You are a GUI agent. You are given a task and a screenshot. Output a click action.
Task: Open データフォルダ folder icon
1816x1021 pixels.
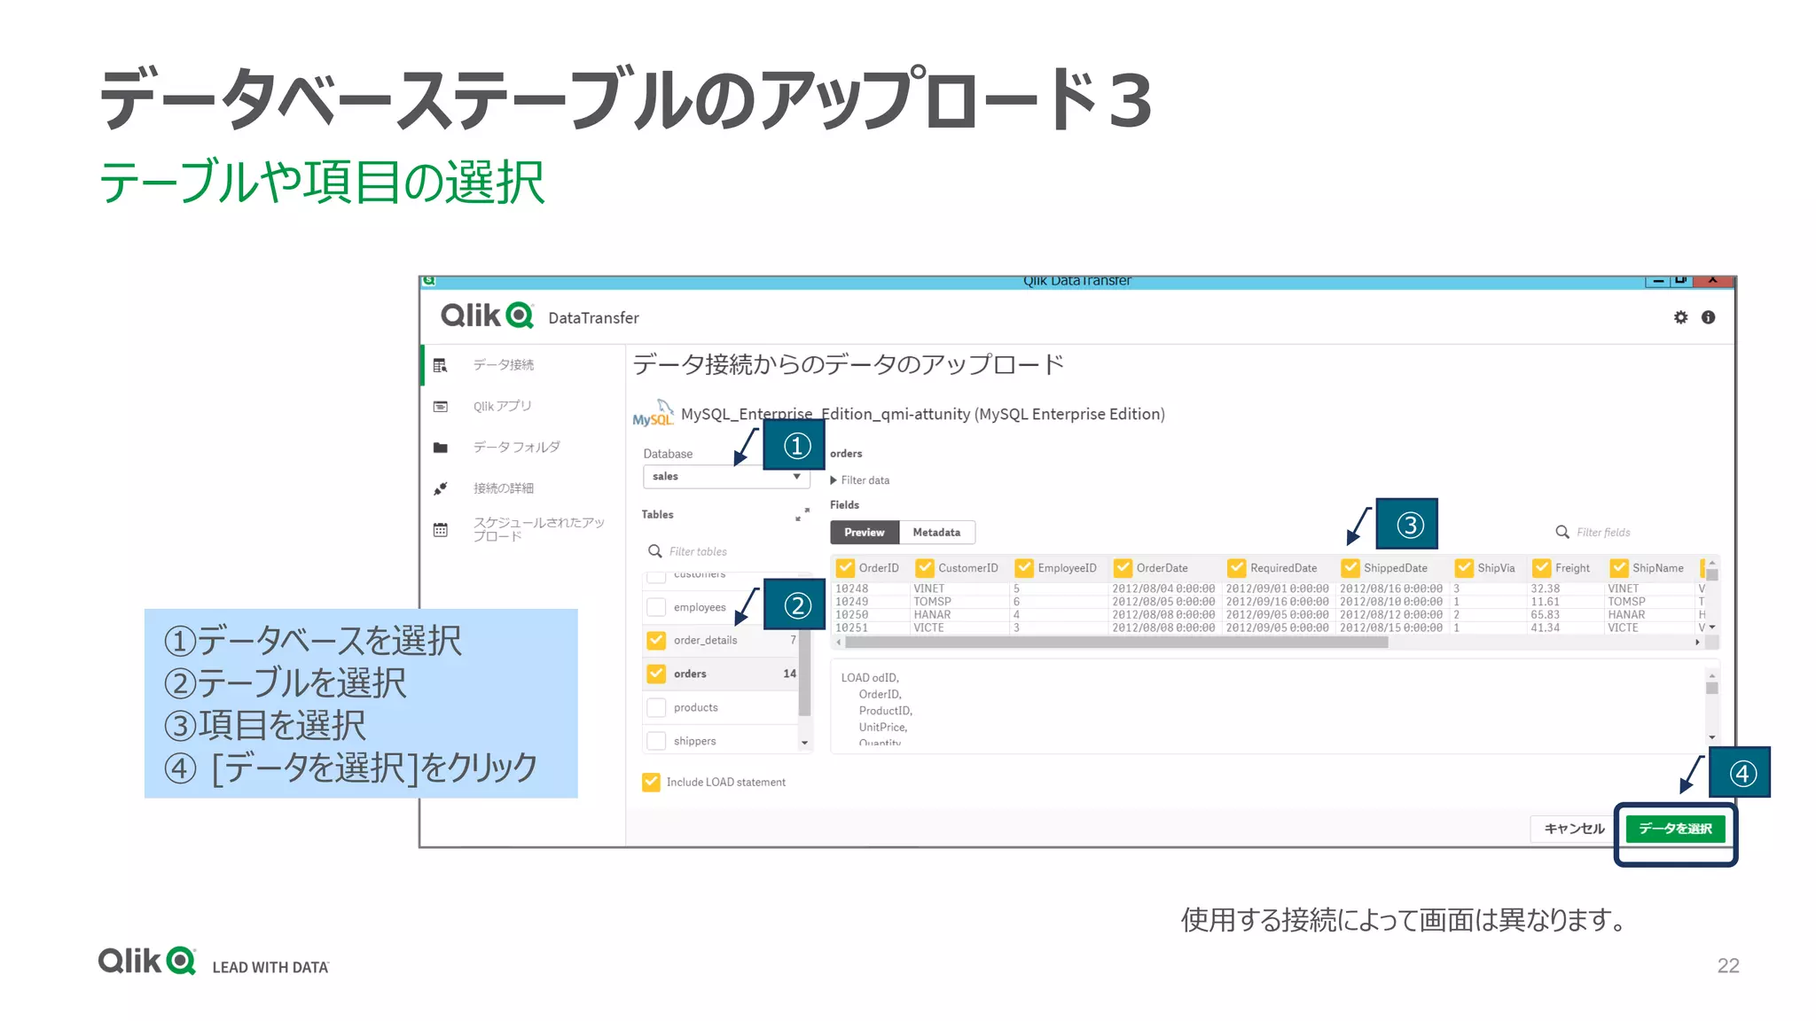[441, 448]
